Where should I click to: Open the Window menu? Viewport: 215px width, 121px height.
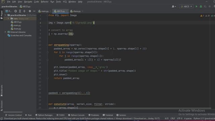[72, 2]
